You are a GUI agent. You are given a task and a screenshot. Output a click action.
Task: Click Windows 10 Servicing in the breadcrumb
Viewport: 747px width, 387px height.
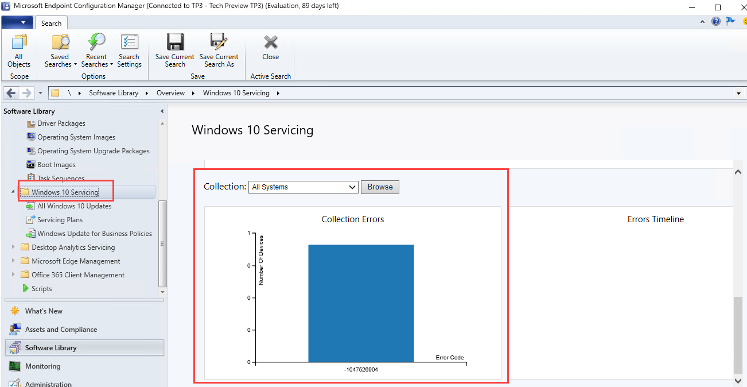pos(236,93)
